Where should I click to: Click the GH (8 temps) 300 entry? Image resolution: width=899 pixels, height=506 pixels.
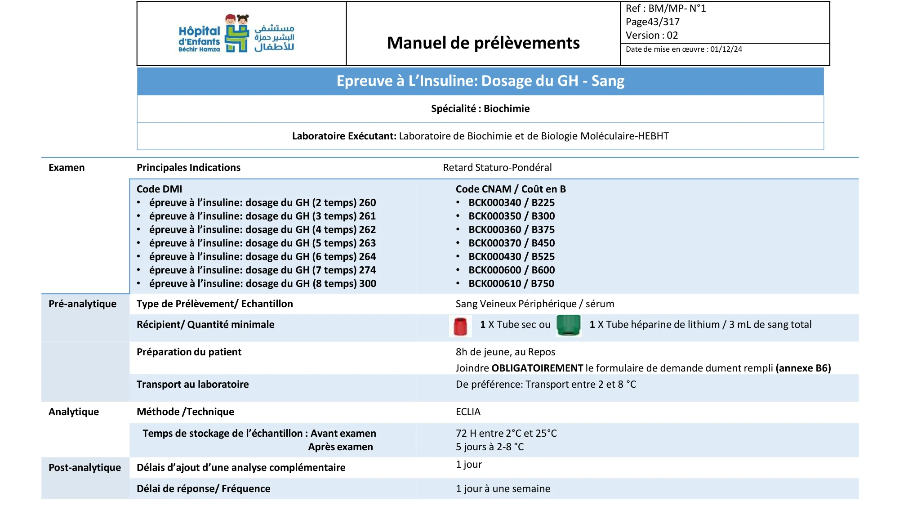[263, 283]
